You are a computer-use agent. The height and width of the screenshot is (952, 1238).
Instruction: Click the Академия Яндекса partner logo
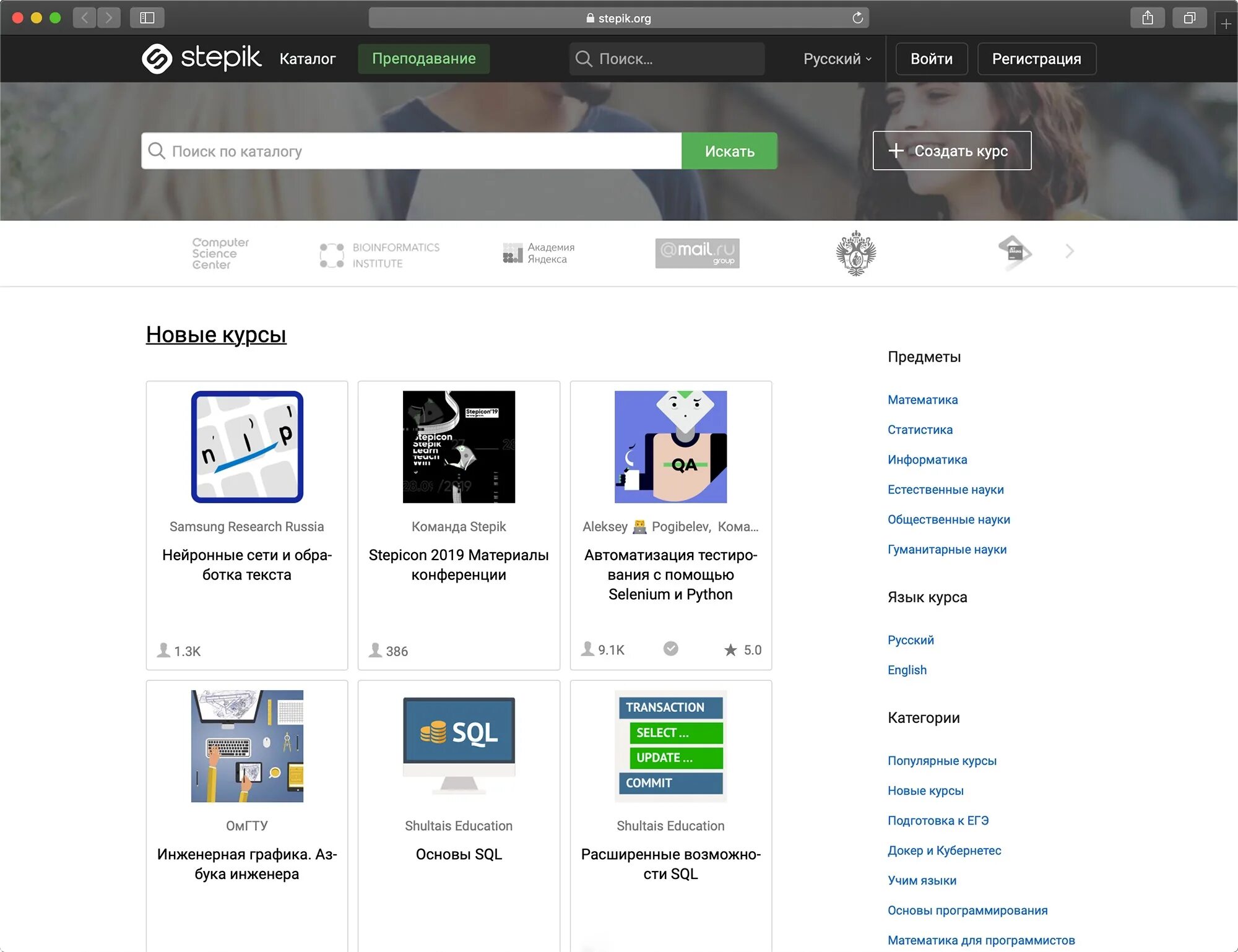pyautogui.click(x=539, y=253)
